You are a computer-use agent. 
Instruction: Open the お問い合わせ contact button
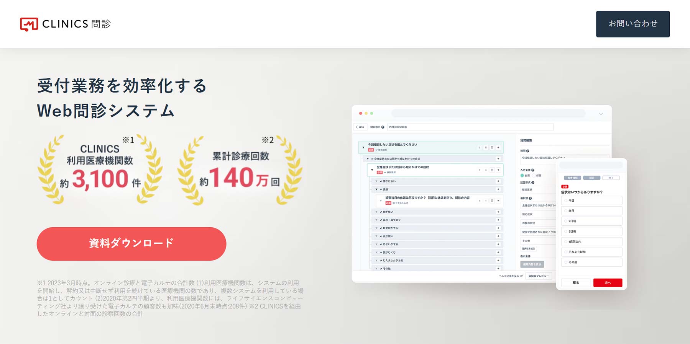[633, 24]
